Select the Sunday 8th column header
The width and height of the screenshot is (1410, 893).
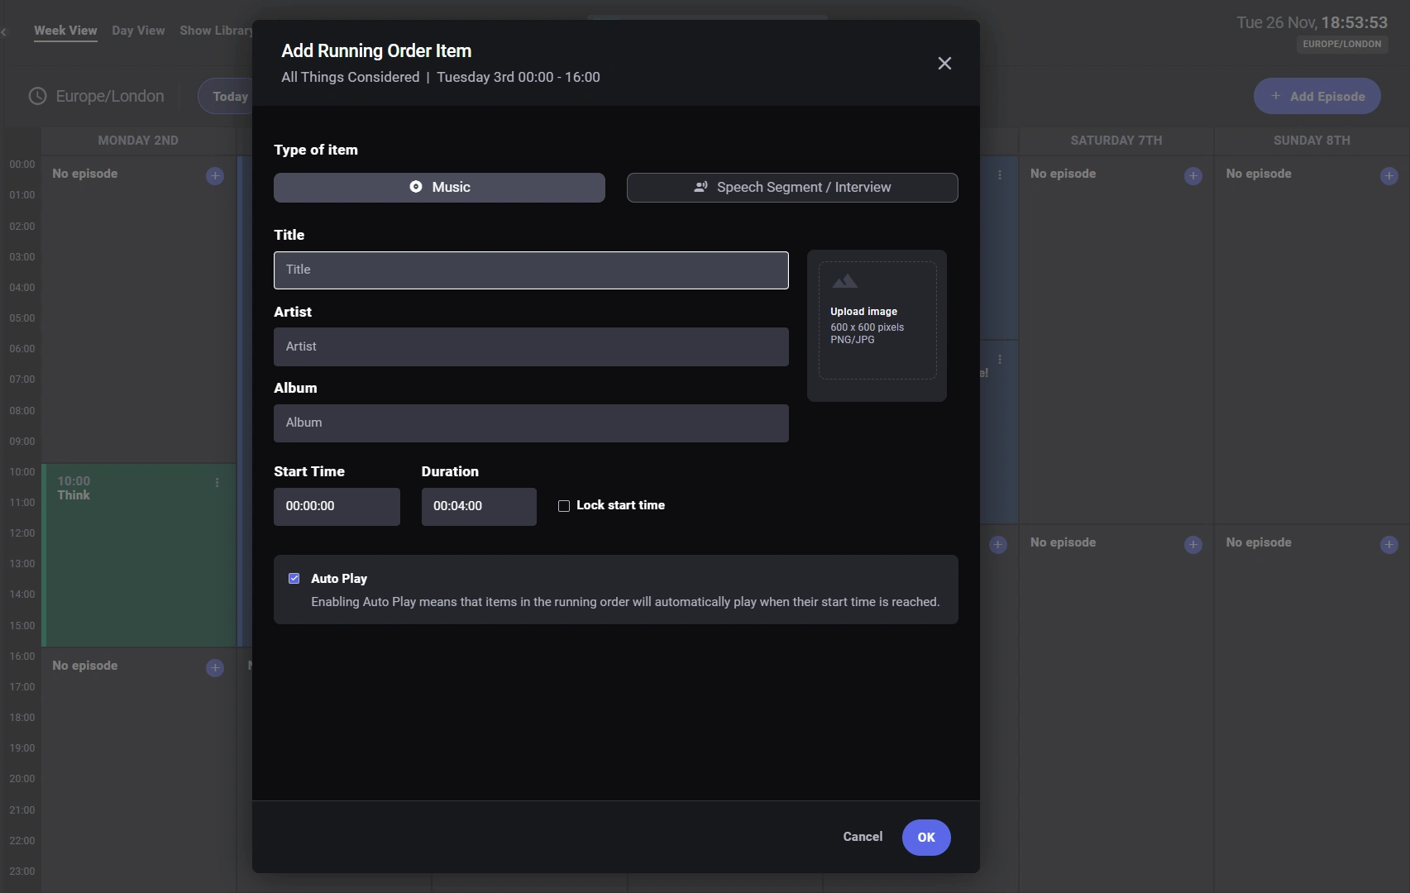[1312, 141]
